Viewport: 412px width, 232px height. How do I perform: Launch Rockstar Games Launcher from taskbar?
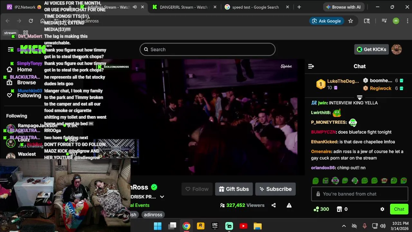click(201, 226)
